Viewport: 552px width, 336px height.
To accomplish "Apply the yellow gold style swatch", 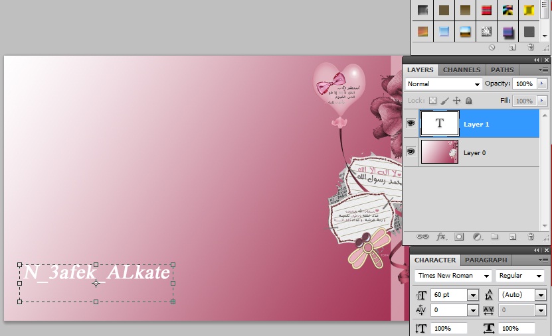I will pyautogui.click(x=529, y=11).
